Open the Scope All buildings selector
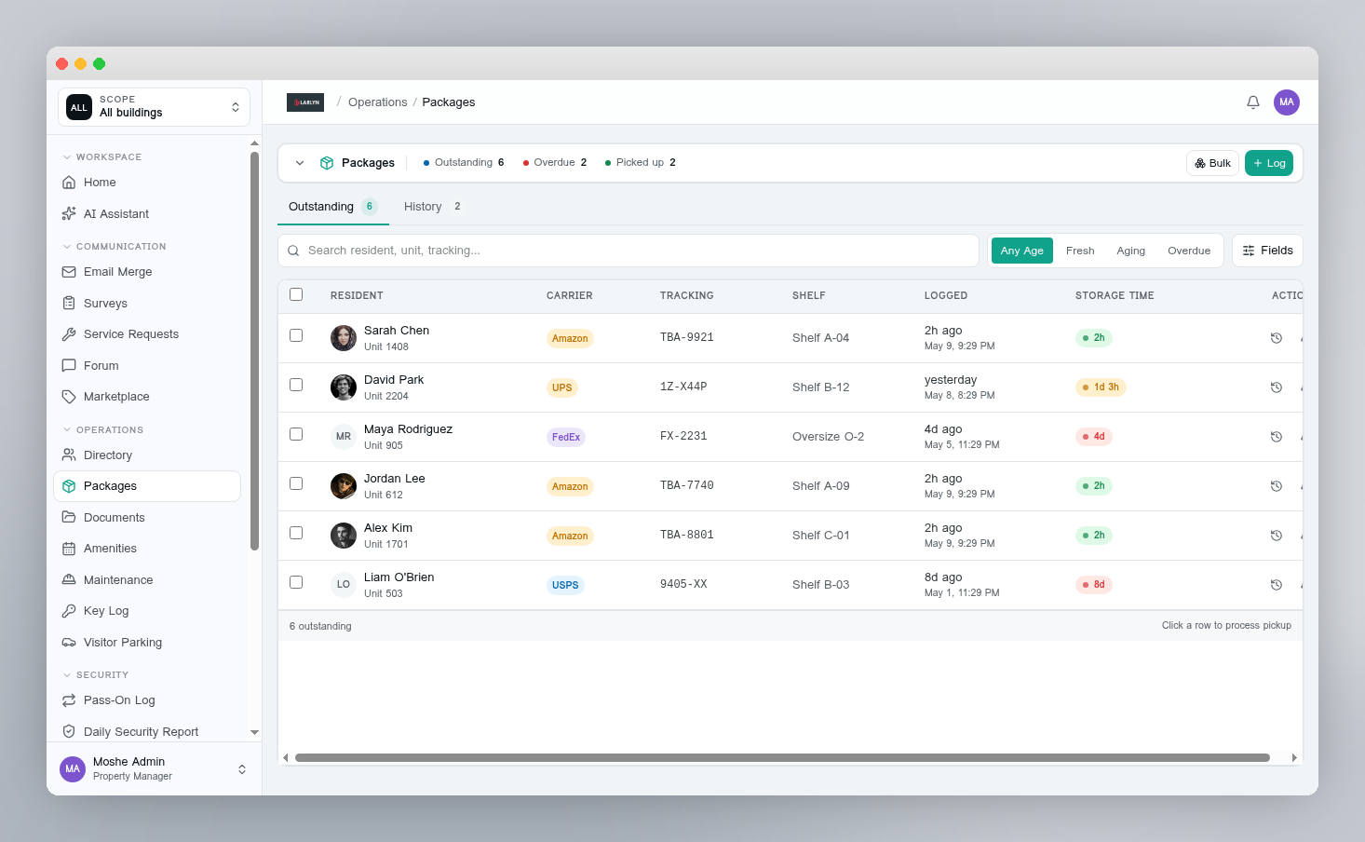 pyautogui.click(x=155, y=107)
